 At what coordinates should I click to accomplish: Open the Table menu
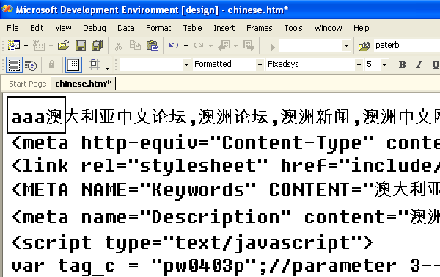coord(192,28)
